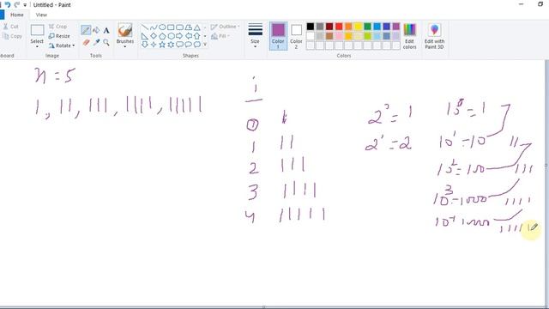Screen dimensions: 549x309
Task: Choose the Oval shape
Action: (x=162, y=27)
